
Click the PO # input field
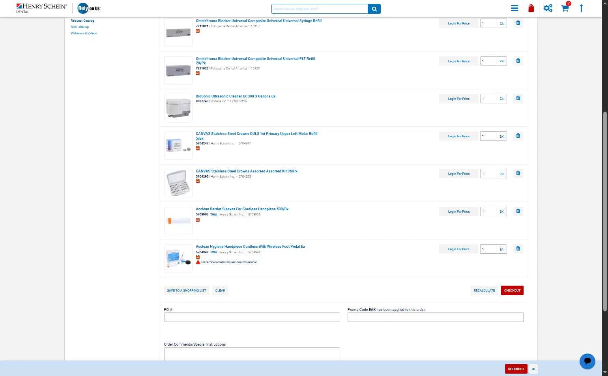(252, 317)
